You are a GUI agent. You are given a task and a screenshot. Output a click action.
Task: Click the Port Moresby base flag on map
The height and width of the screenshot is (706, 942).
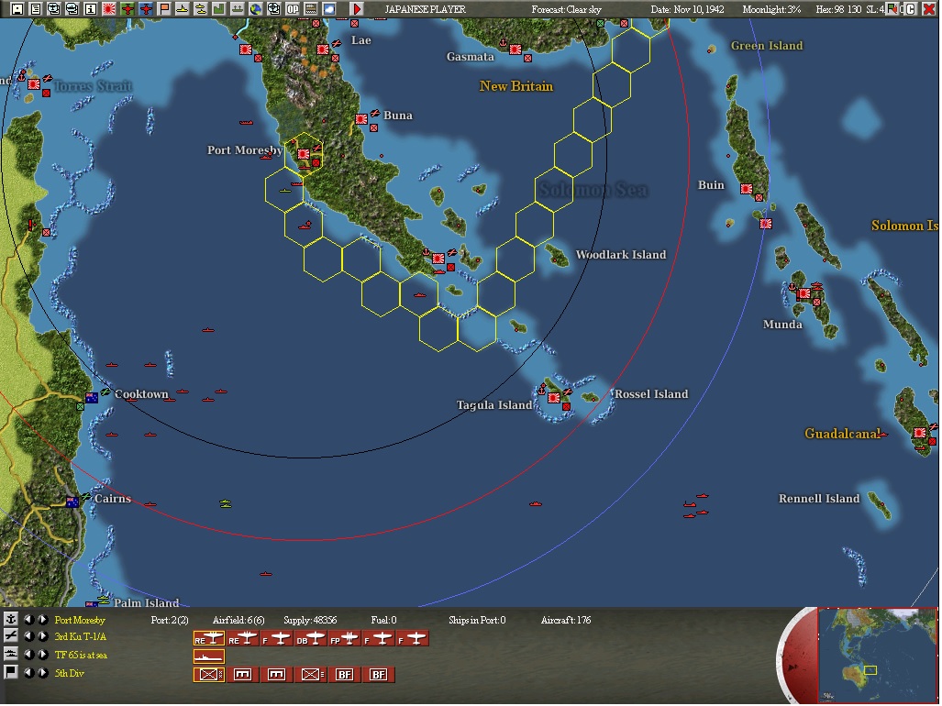(304, 154)
